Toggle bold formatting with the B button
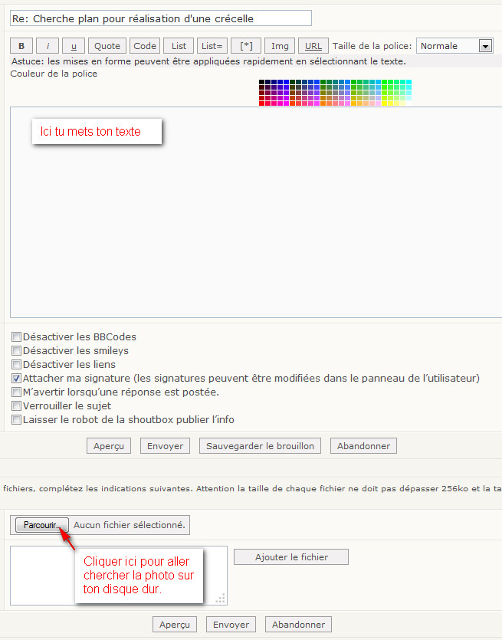Viewport: 502px width, 640px height. pyautogui.click(x=21, y=46)
